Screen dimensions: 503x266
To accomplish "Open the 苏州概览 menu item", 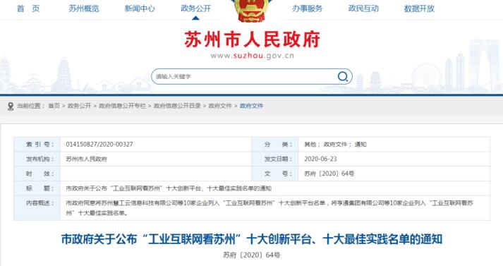I will point(84,8).
